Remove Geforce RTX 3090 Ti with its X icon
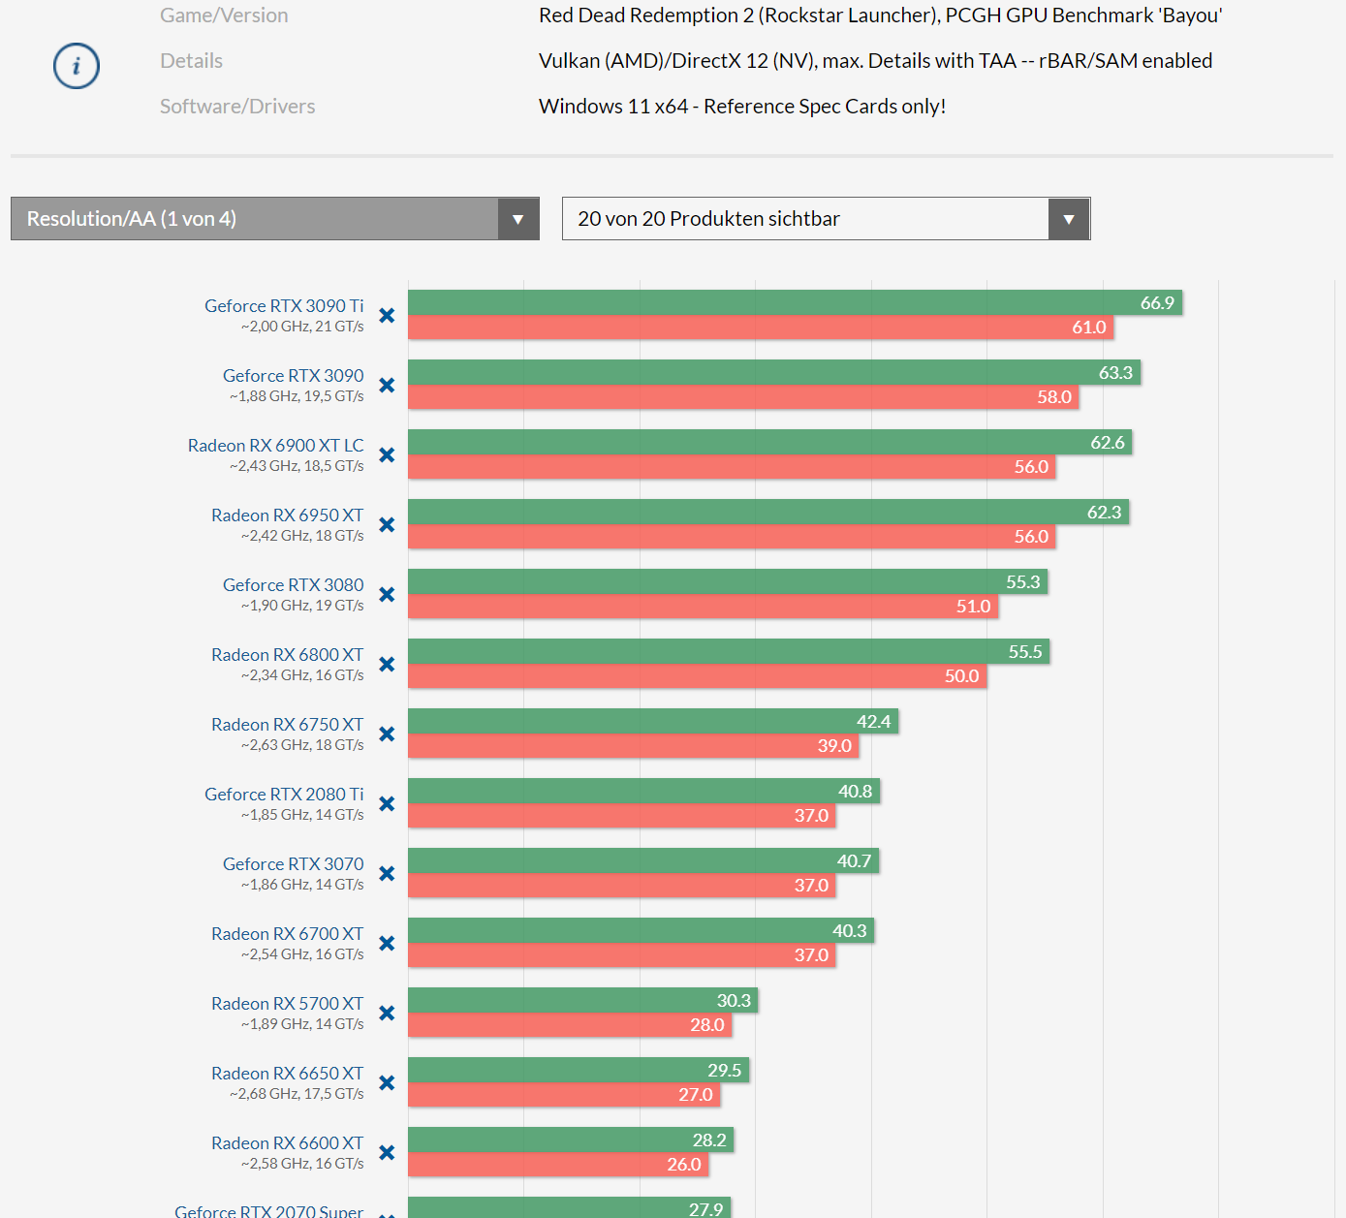Screen dimensions: 1346x1218 pyautogui.click(x=387, y=315)
